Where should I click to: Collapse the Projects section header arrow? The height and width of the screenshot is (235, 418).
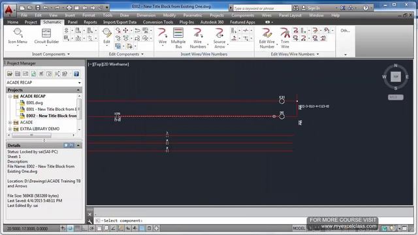[x=78, y=90]
